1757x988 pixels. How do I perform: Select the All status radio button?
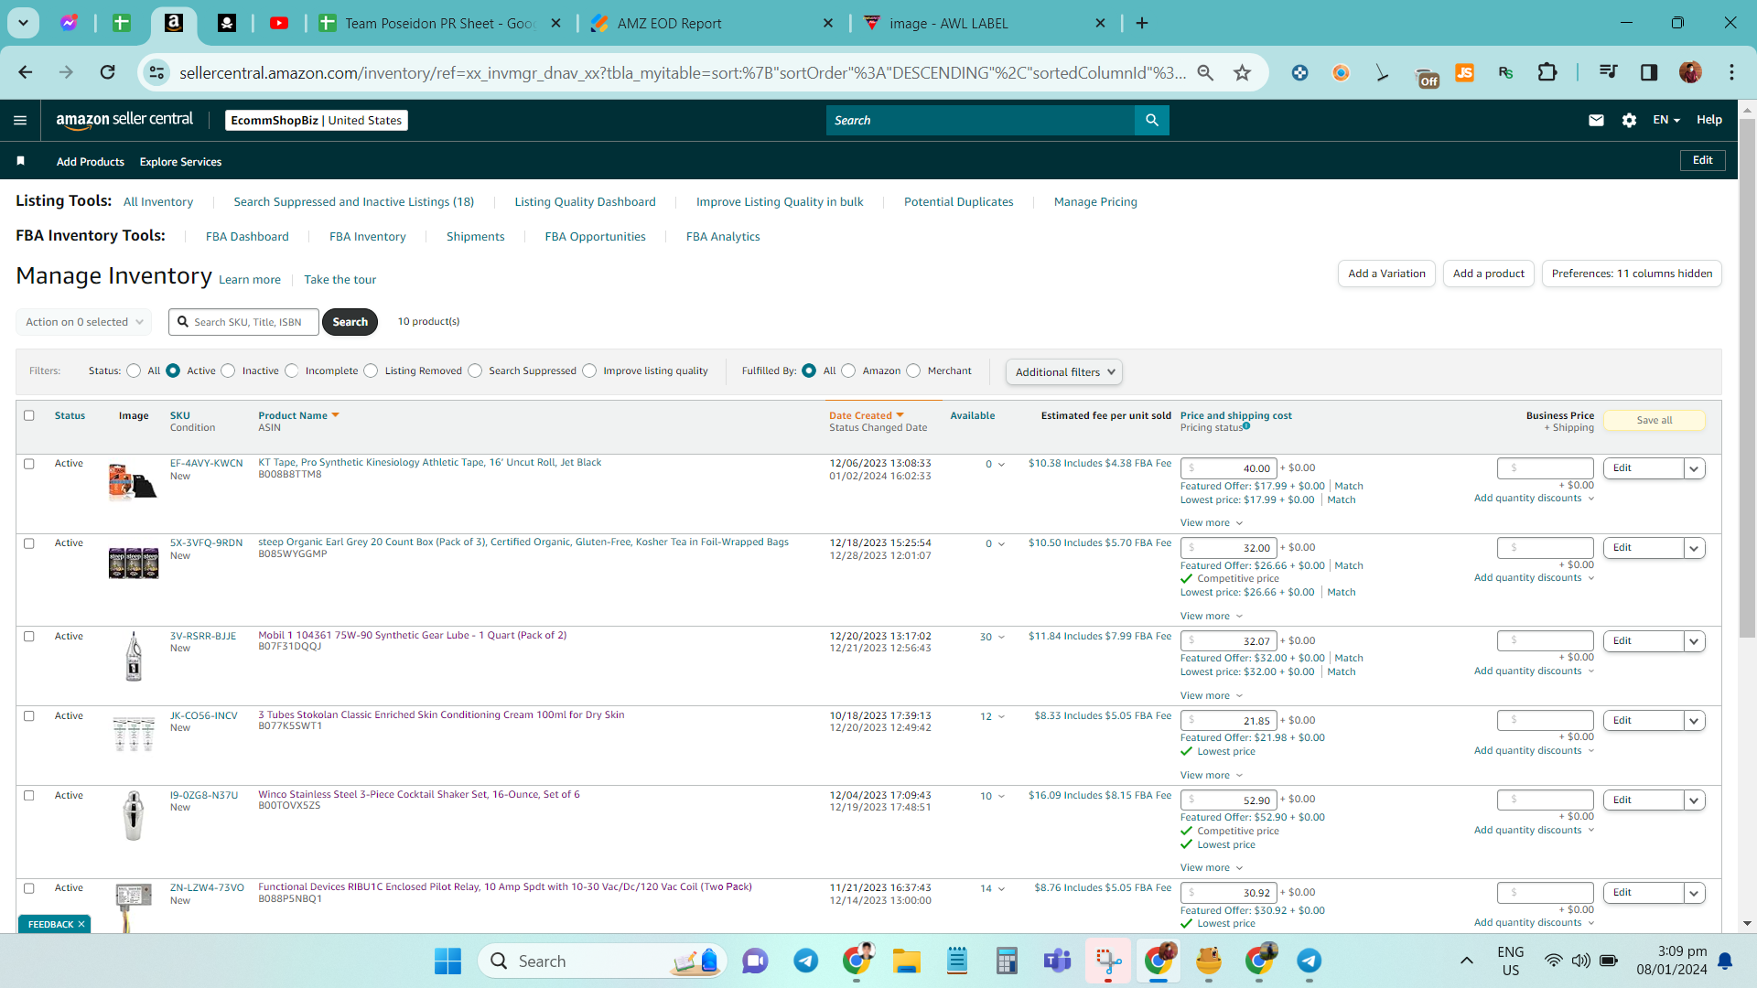[134, 370]
